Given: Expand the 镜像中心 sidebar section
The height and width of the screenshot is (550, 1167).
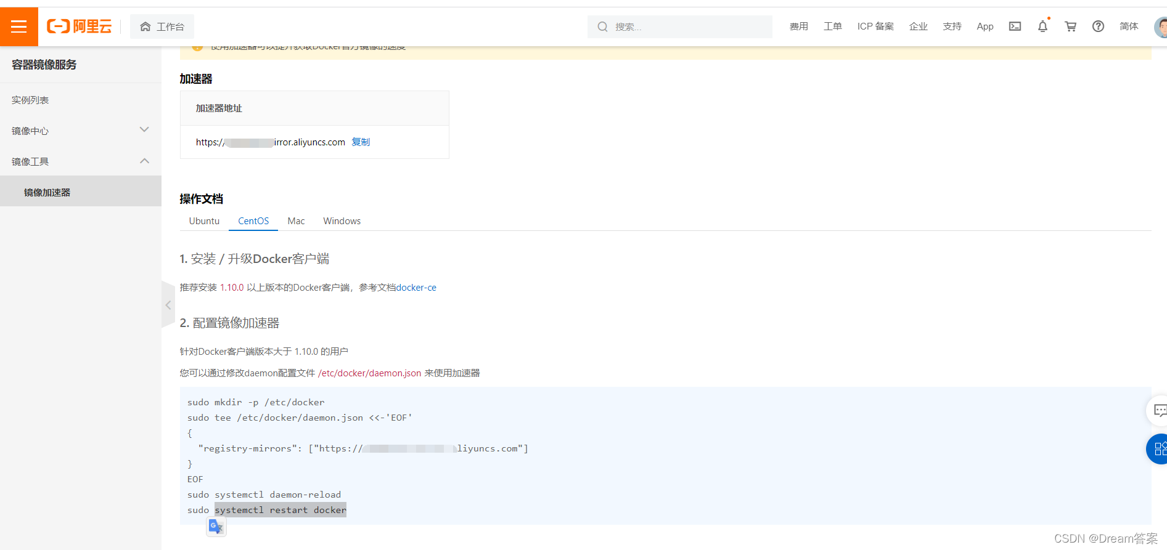Looking at the screenshot, I should tap(81, 130).
